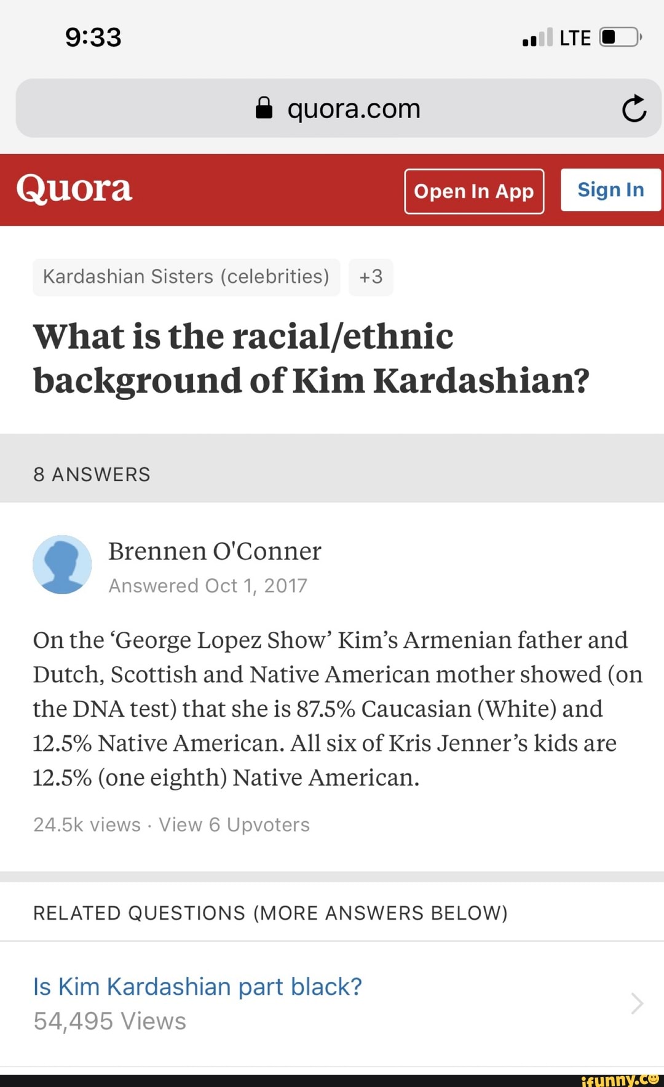This screenshot has width=664, height=1087.
Task: Open Brennen O'Conner's profile name link
Action: point(215,551)
